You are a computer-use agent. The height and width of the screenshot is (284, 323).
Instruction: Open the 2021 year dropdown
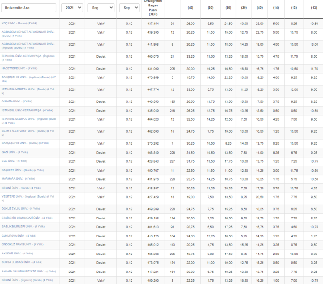coord(72,8)
